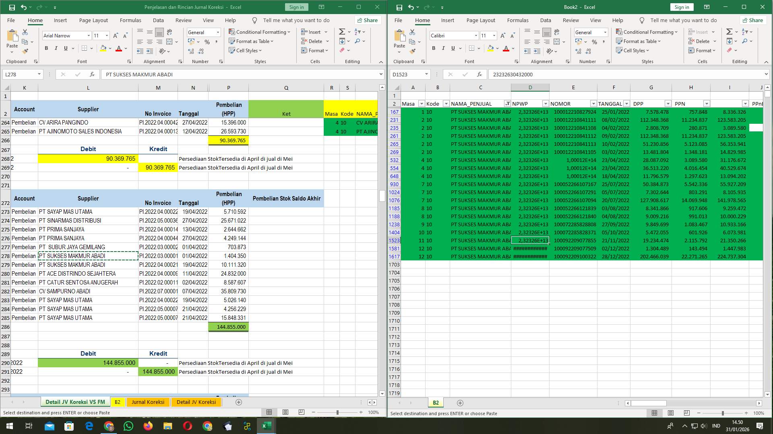Toggle Wrap Text in left workbook
This screenshot has width=773, height=434.
coord(168,32)
